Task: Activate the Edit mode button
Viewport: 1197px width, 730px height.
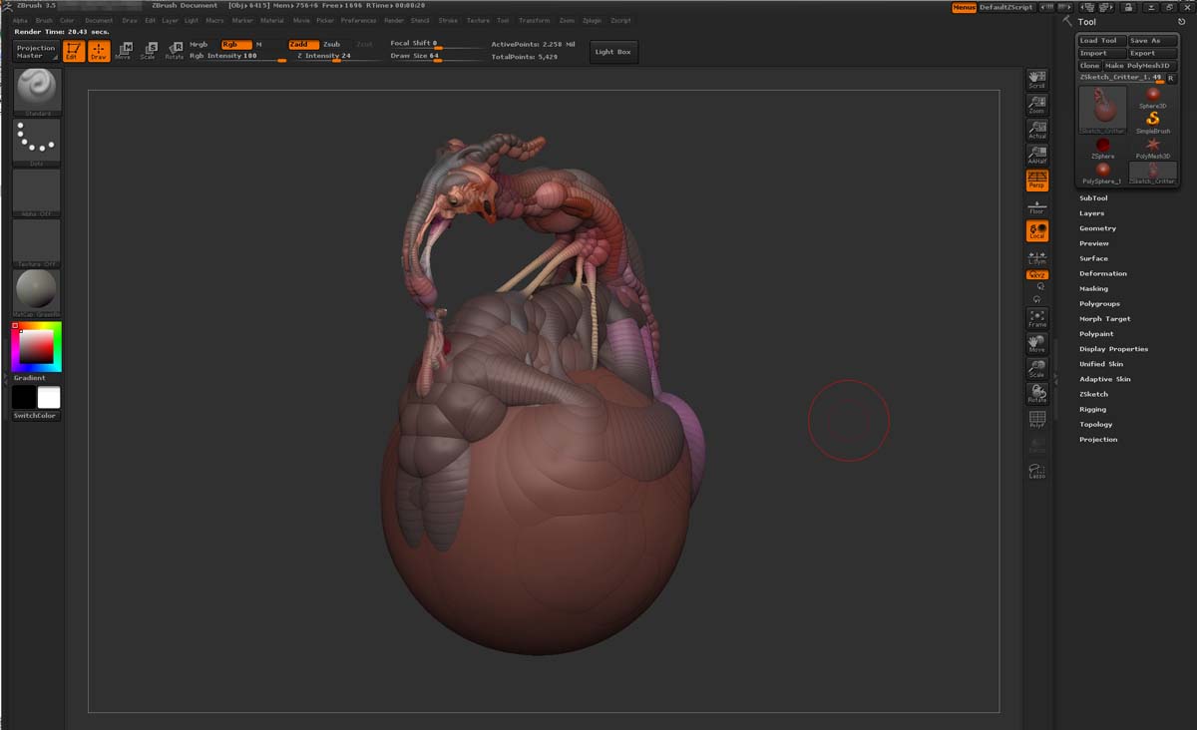Action: pyautogui.click(x=73, y=51)
